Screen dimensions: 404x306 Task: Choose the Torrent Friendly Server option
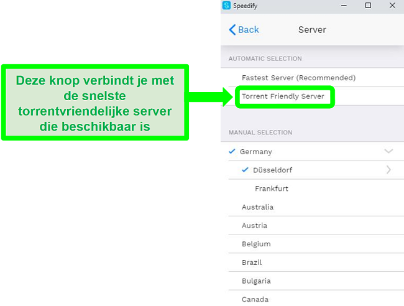pos(312,96)
